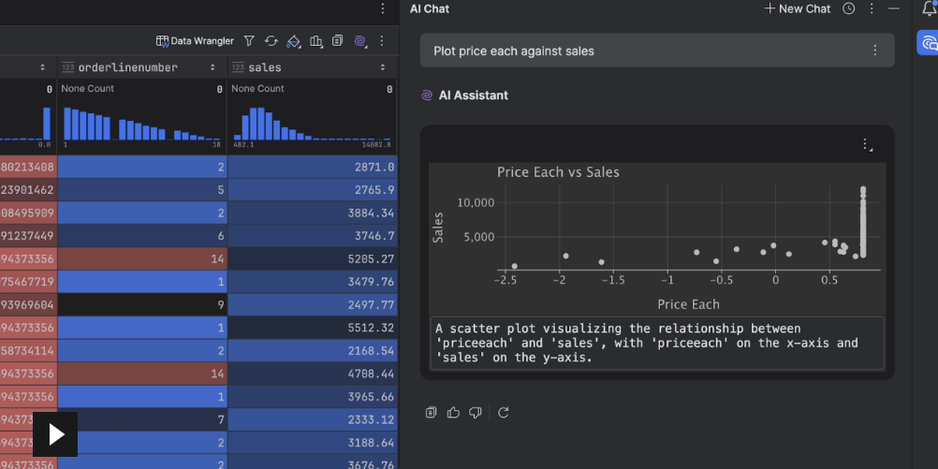This screenshot has height=469, width=938.
Task: Open the Data Wrangler tool
Action: 194,41
